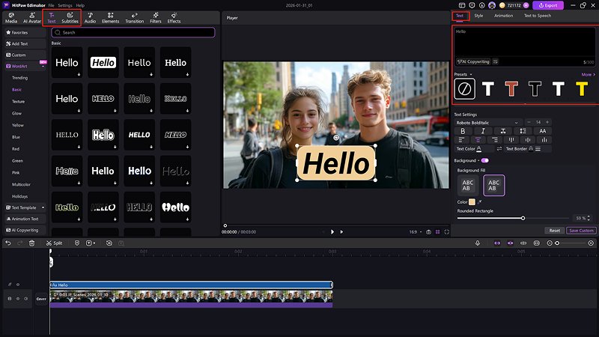Image resolution: width=599 pixels, height=337 pixels.
Task: Toggle visibility of the video track
Action: point(17,298)
